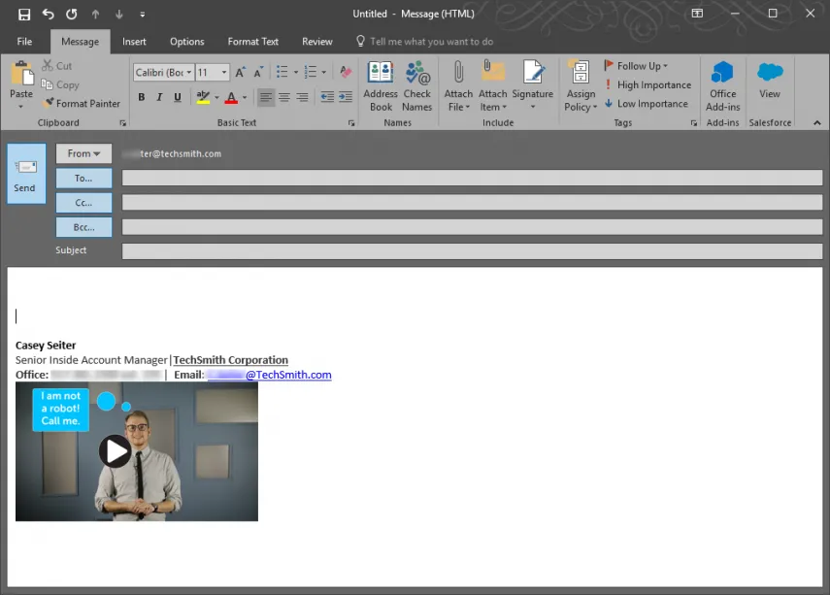Apply numbered list
Viewport: 830px width, 595px height.
coord(311,72)
